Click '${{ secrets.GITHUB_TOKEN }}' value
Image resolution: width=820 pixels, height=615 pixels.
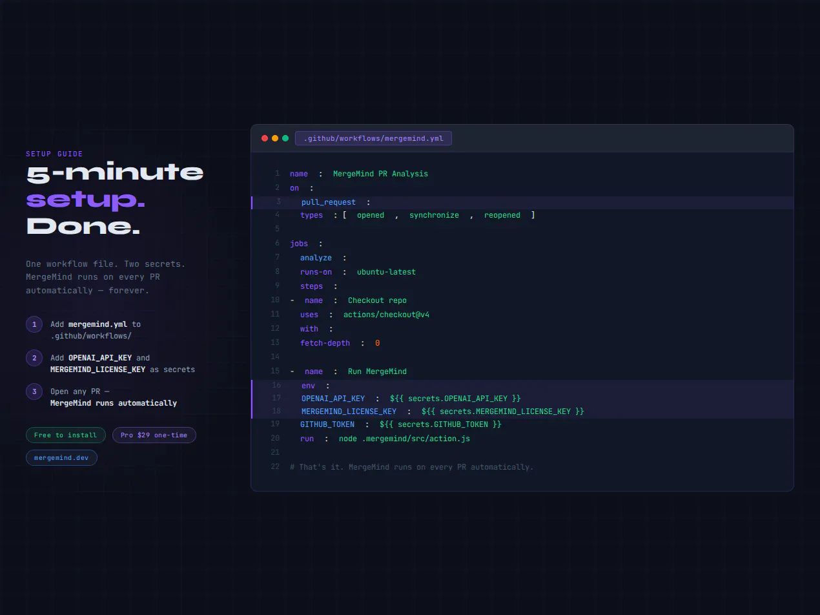pos(440,424)
